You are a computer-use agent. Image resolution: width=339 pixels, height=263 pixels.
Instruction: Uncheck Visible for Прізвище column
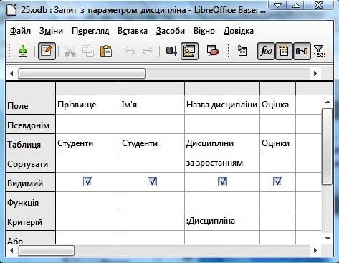[87, 181]
